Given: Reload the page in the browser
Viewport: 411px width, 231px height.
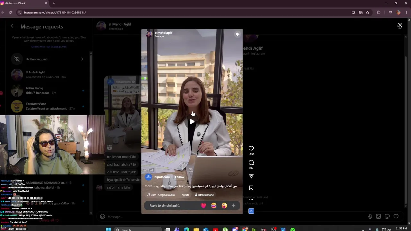Looking at the screenshot, I should [x=10, y=13].
